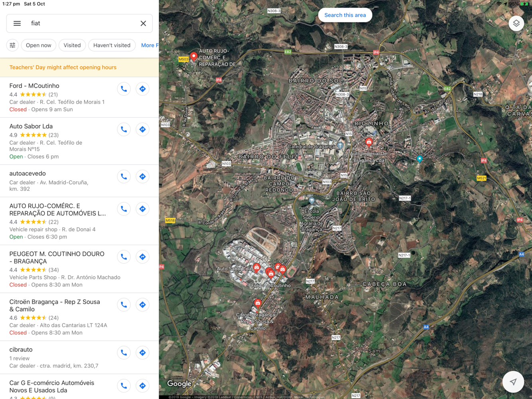Viewport: 532px width, 399px height.
Task: Open the 'More Filters' link
Action: (150, 45)
